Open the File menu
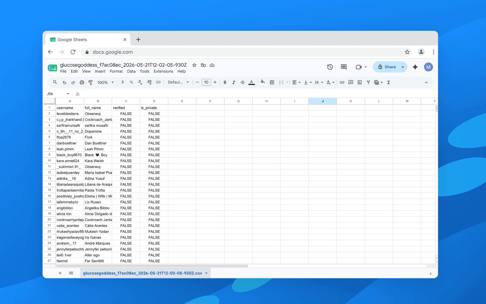 coord(63,71)
